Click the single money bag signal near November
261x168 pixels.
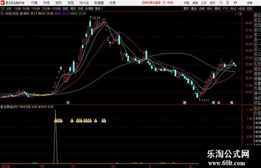(x=72, y=121)
